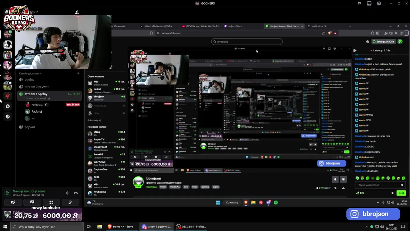
Task: Open LeOut channel in followed list
Action: click(106, 90)
